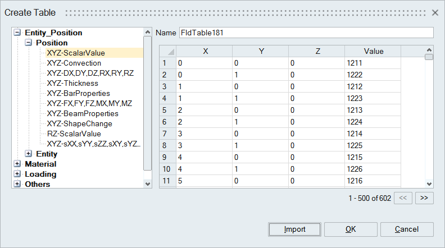The height and width of the screenshot is (248, 445).
Task: Select XYZ-Convection in the tree
Action: (74, 63)
